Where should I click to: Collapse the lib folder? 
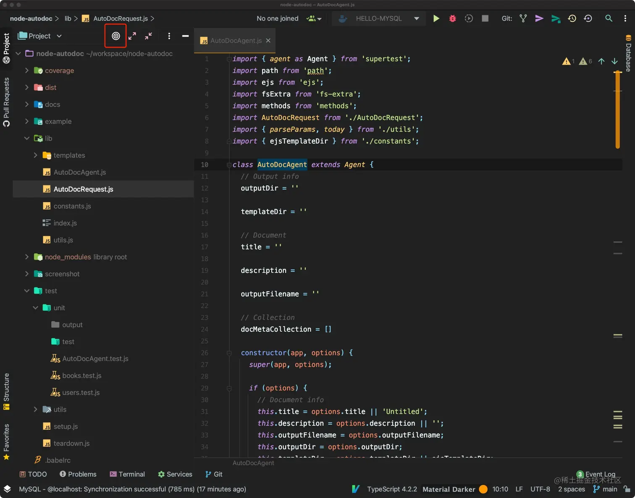pos(27,138)
